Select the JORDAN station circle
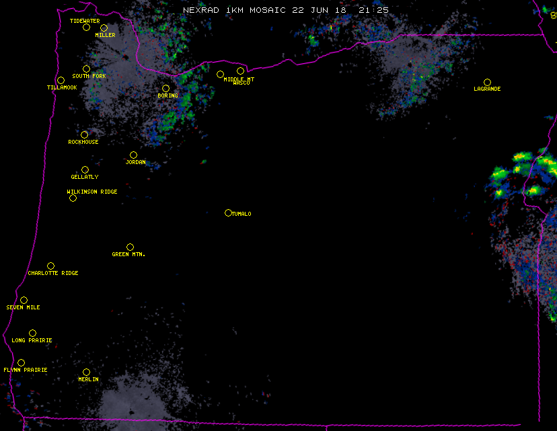Image resolution: width=557 pixels, height=431 pixels. (x=133, y=155)
